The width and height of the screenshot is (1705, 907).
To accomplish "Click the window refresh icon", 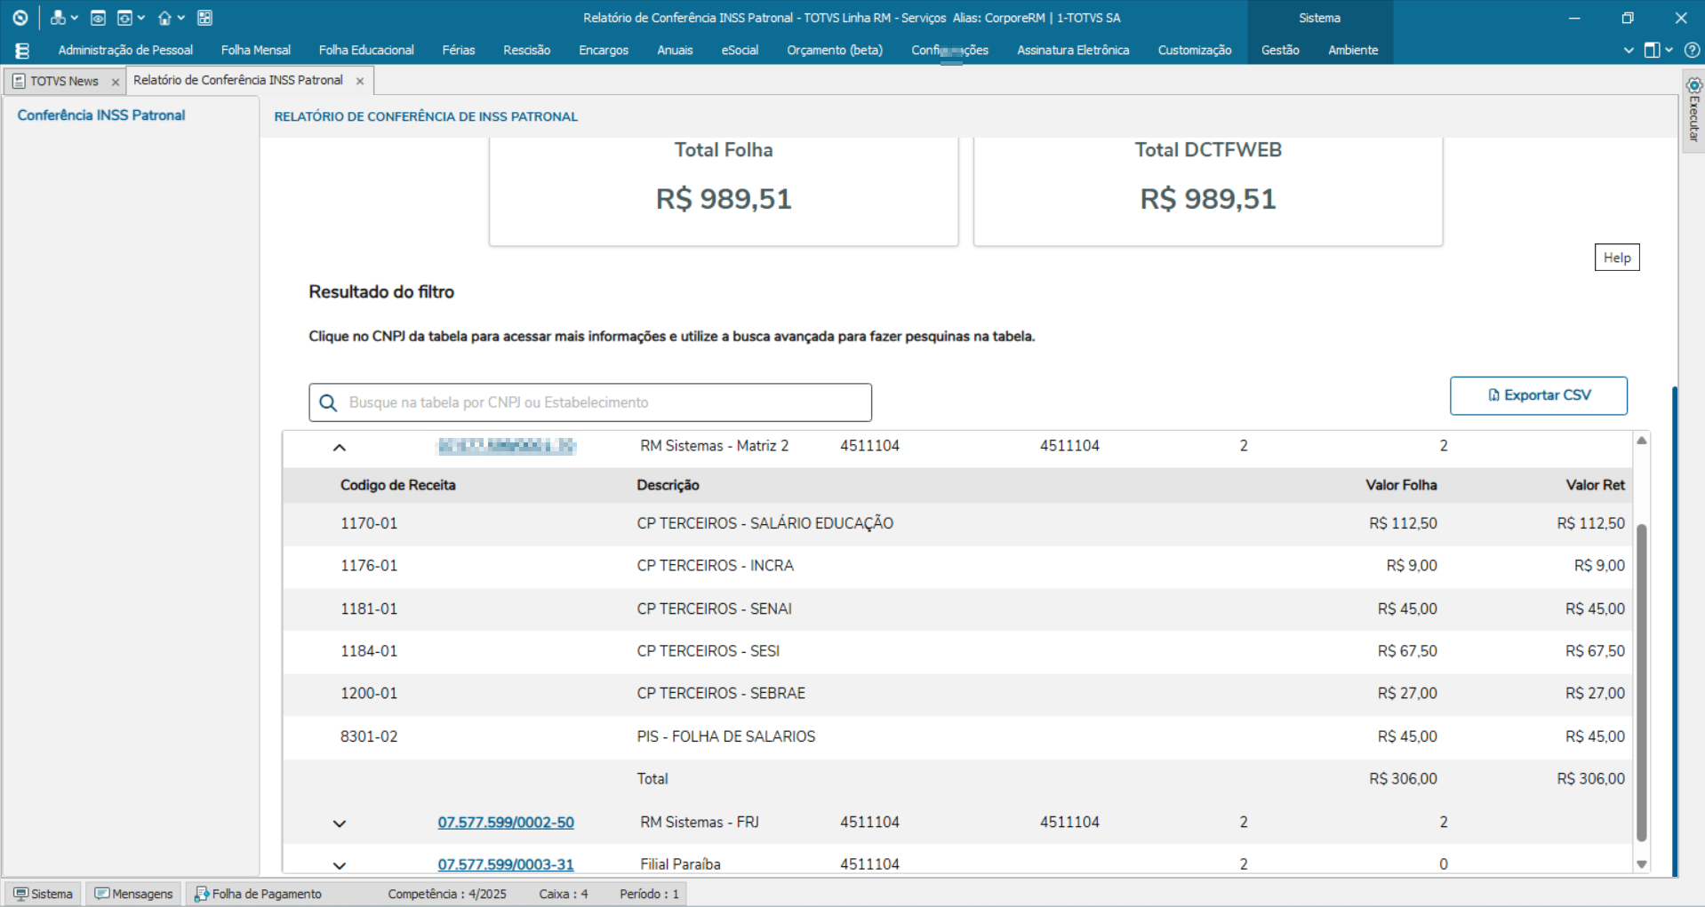I will point(124,18).
